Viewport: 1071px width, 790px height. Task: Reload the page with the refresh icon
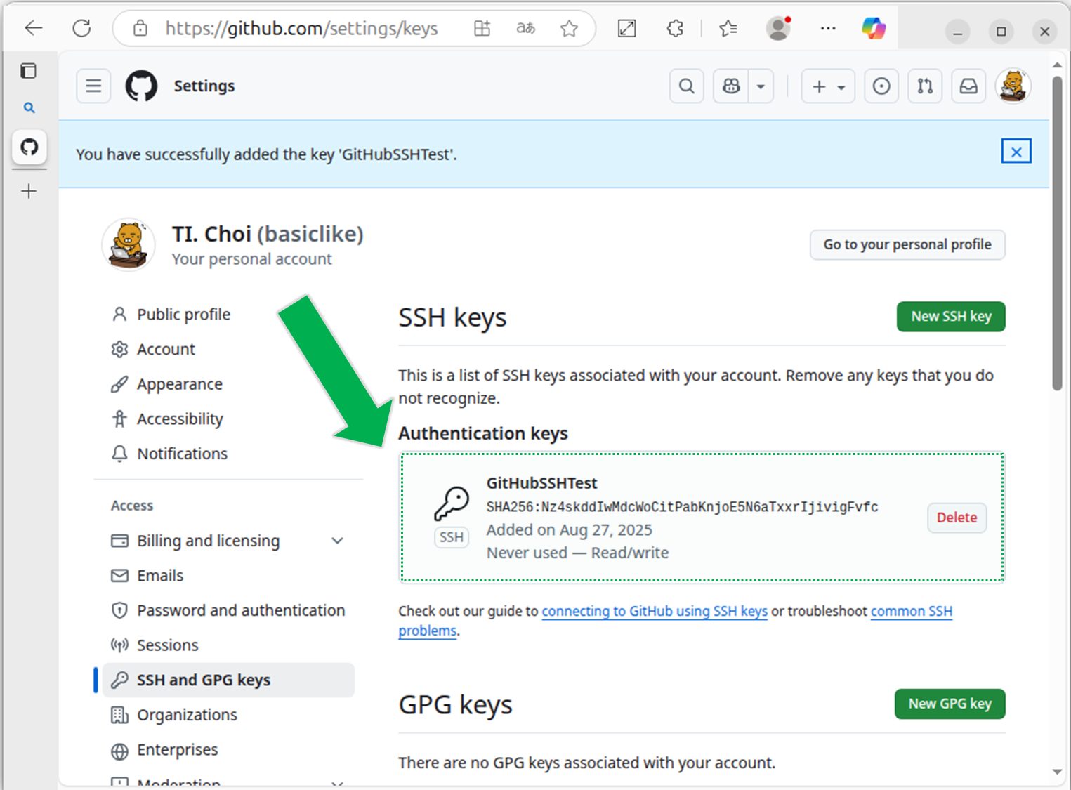coord(81,28)
